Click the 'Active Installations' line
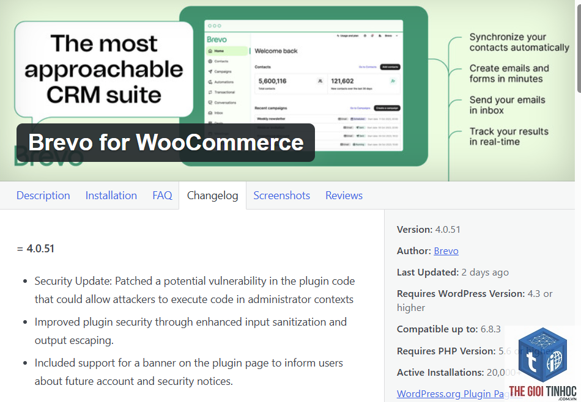 pyautogui.click(x=459, y=373)
